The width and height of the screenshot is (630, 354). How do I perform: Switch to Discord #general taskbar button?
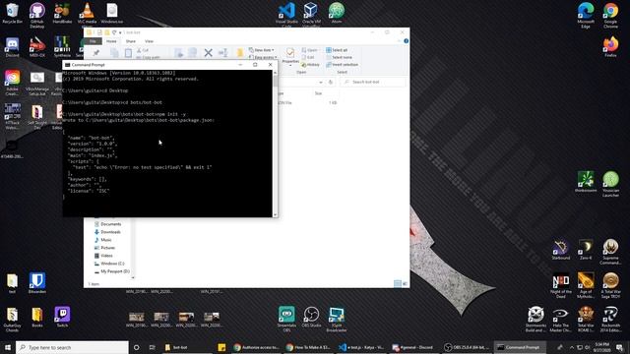tap(415, 347)
